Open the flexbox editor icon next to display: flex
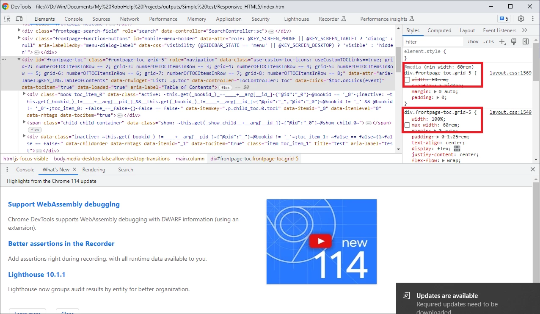This screenshot has width=540, height=314. click(457, 149)
